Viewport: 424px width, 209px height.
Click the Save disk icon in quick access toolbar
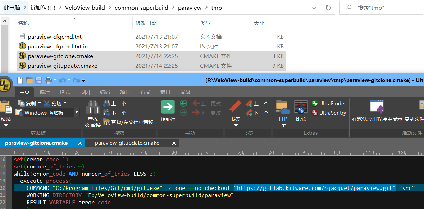tap(39, 80)
